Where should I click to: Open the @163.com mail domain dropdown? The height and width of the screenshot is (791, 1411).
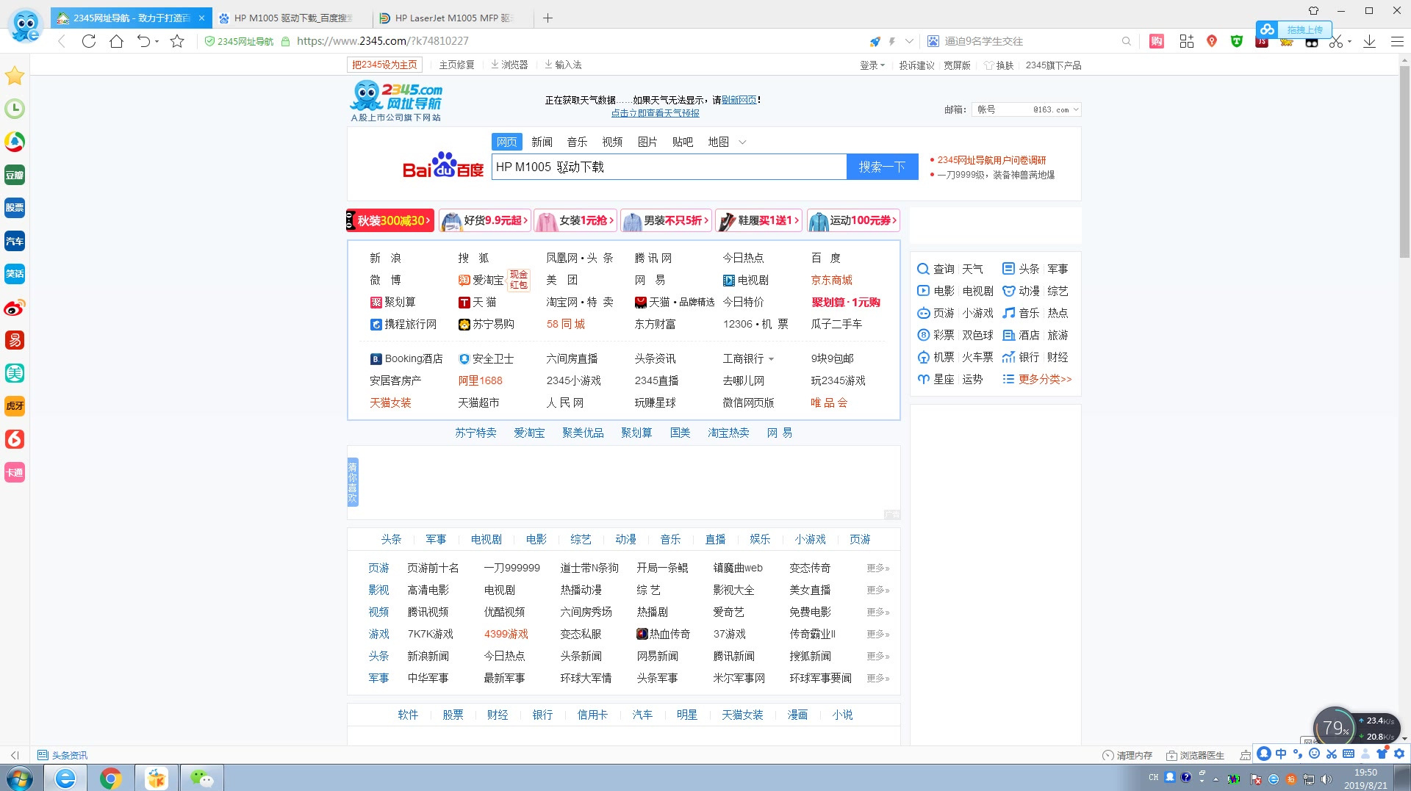pyautogui.click(x=1056, y=109)
